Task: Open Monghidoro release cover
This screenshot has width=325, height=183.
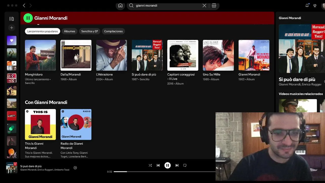Action: (x=40, y=55)
